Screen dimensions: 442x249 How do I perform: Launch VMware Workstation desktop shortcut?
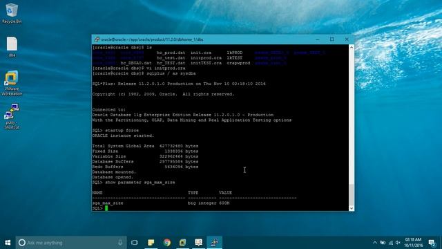(x=12, y=83)
